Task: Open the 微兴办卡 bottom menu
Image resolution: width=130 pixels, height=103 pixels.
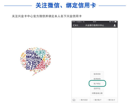Action: [x=111, y=100]
